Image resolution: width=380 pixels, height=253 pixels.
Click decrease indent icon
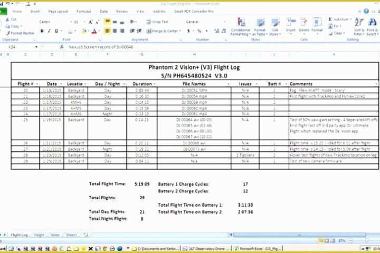tap(132, 31)
